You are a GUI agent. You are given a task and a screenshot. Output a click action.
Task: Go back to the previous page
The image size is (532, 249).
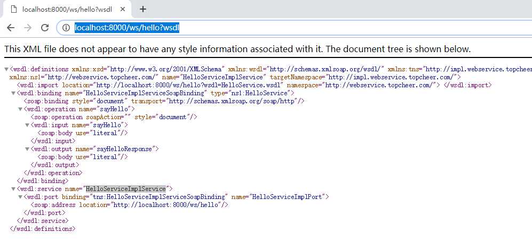click(x=11, y=28)
